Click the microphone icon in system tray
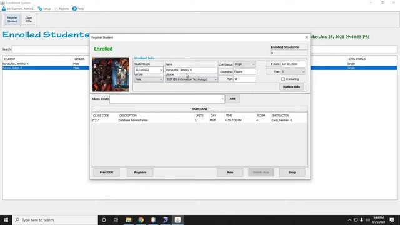Screen dimensions: 400x225 (x=361, y=220)
